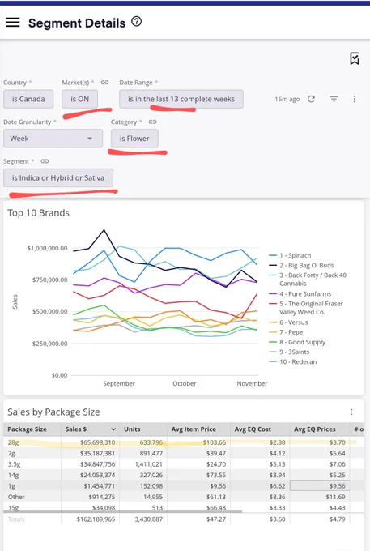Click the $11.69 Avg EQ Prices value

[336, 497]
